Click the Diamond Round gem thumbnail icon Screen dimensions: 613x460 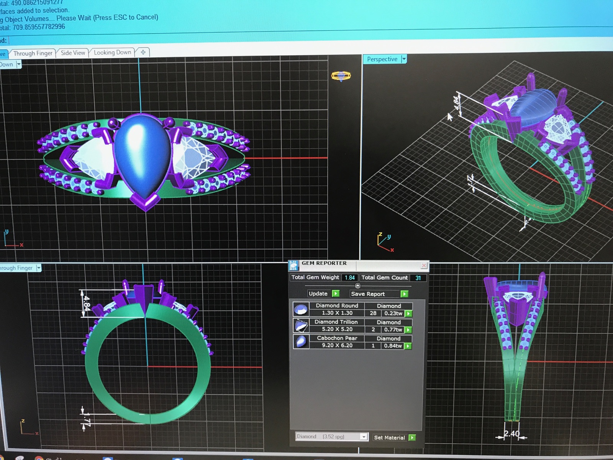tap(301, 309)
